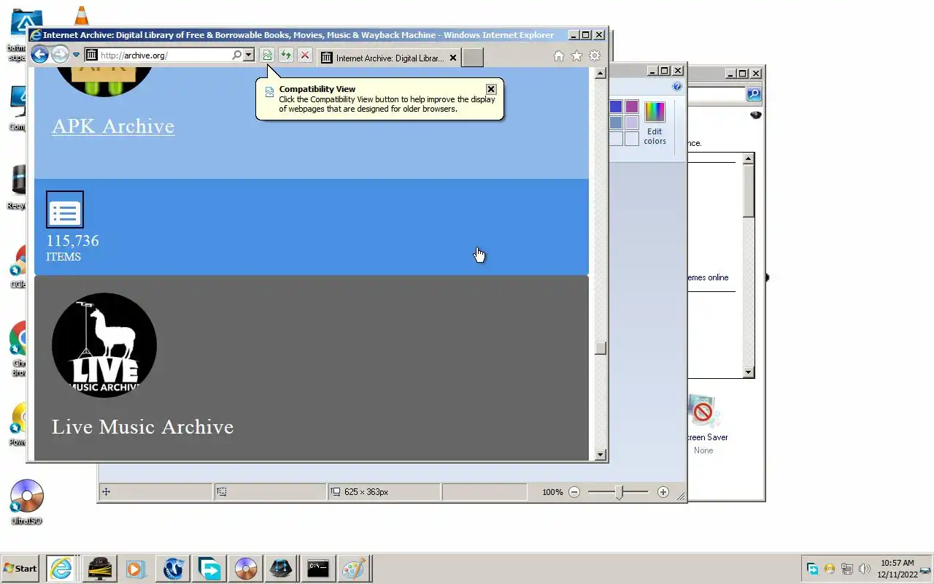Open the APK Archive link
The image size is (934, 584).
pos(113,126)
